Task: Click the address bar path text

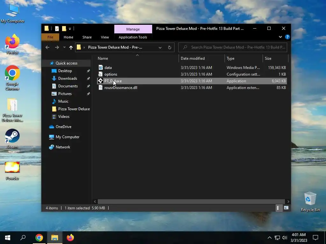Action: pos(115,47)
